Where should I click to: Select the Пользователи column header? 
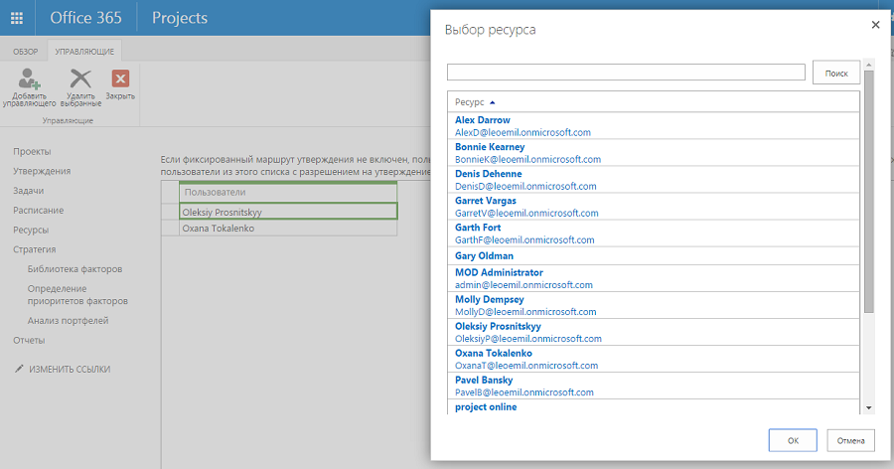point(288,193)
